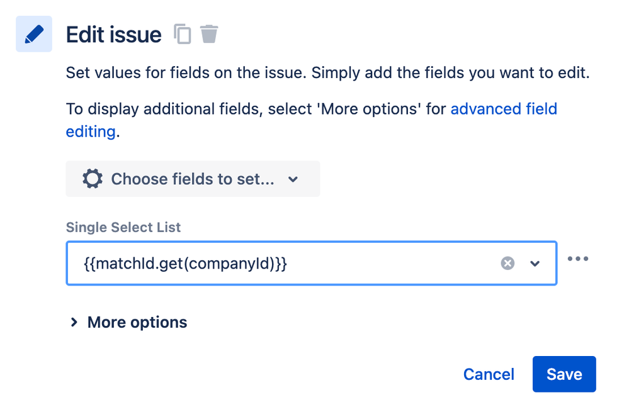Viewport: 629px width, 412px height.
Task: Follow the advanced field editing link
Action: 504,109
